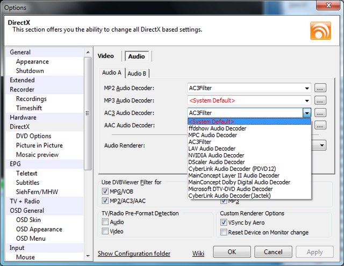Toggle VSync by Aero checkbox
The image size is (344, 266).
pos(224,222)
